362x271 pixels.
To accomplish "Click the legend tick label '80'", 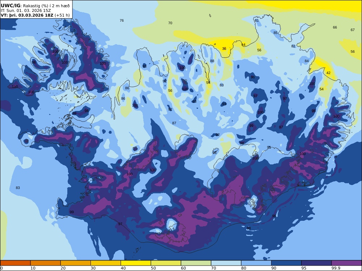I will pyautogui.click(x=244, y=268).
